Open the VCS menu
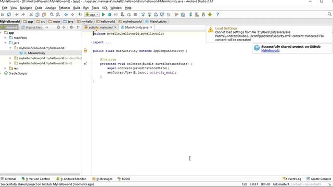The width and height of the screenshot is (333, 187). (x=105, y=8)
